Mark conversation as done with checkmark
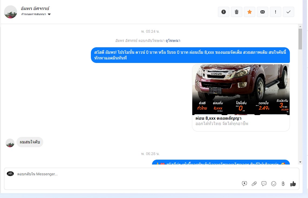The width and height of the screenshot is (308, 198). (x=288, y=12)
